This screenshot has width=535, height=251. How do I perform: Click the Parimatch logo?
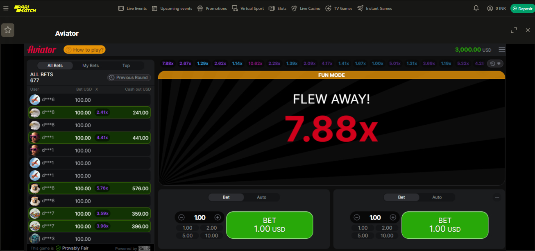(x=25, y=9)
